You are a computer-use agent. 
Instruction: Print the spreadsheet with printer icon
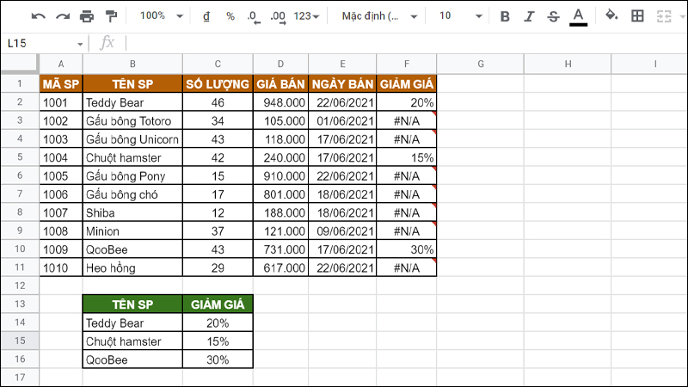pyautogui.click(x=87, y=16)
